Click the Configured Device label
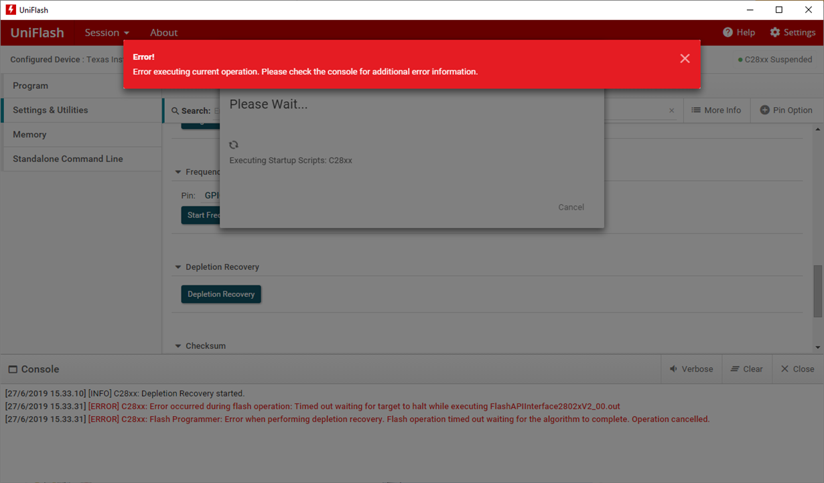824x483 pixels. click(x=46, y=60)
